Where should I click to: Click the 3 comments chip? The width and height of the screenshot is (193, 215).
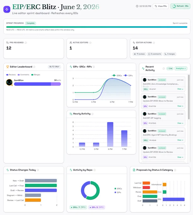tap(155, 54)
